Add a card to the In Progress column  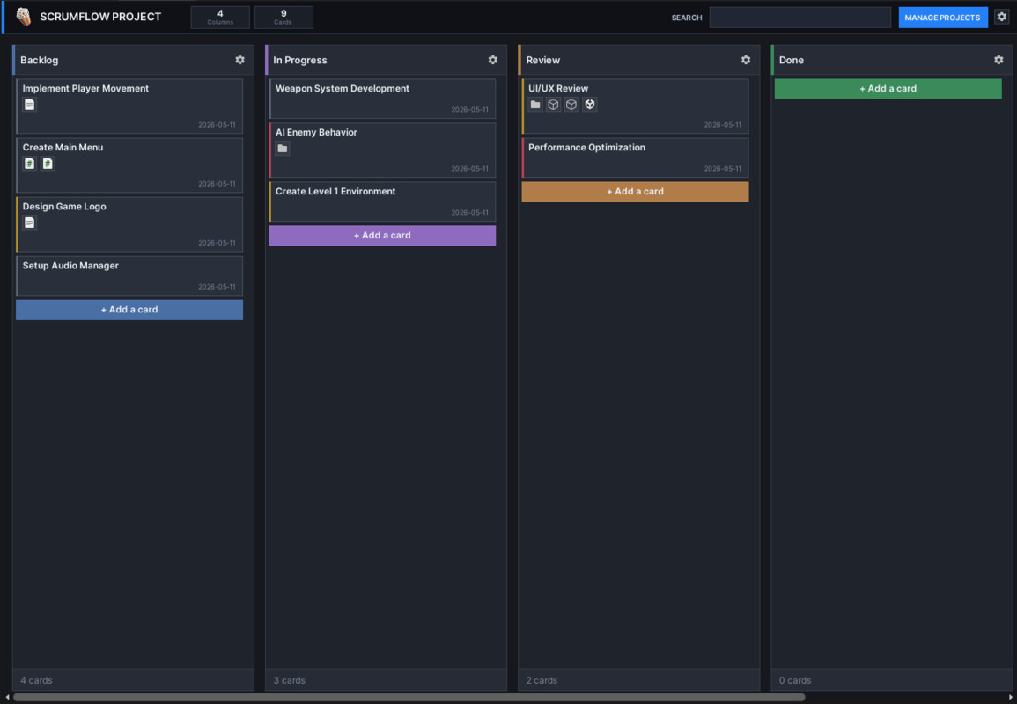[382, 235]
